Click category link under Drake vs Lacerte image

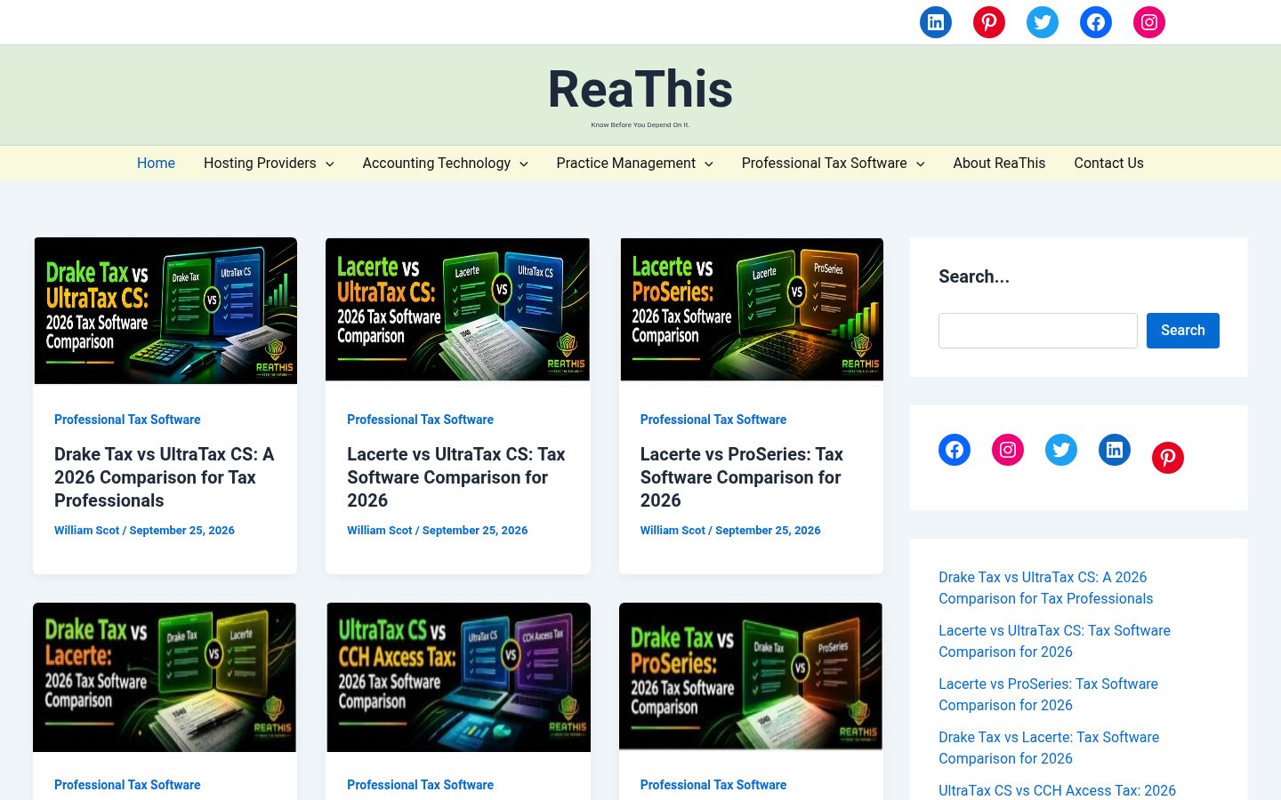coord(127,785)
